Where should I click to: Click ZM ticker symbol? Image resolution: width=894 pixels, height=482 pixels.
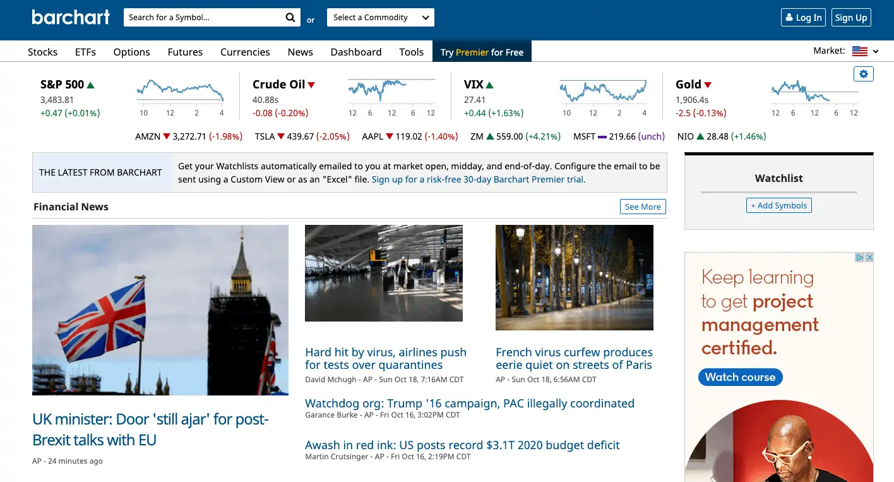point(477,136)
